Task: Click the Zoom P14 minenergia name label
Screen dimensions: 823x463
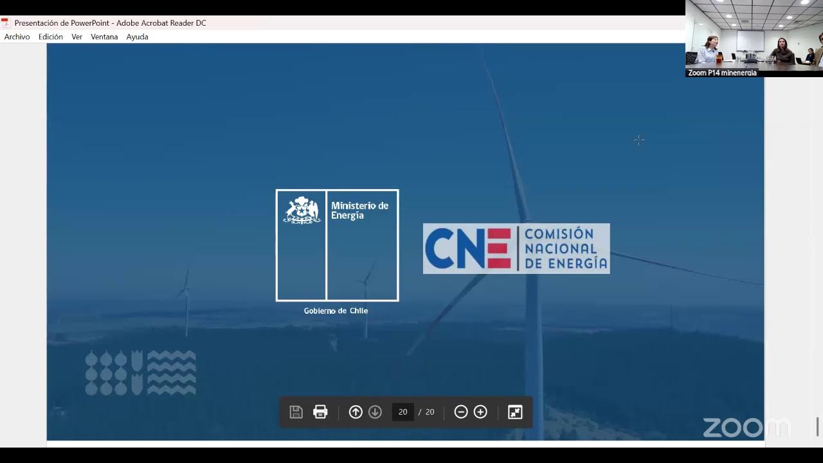Action: click(722, 73)
